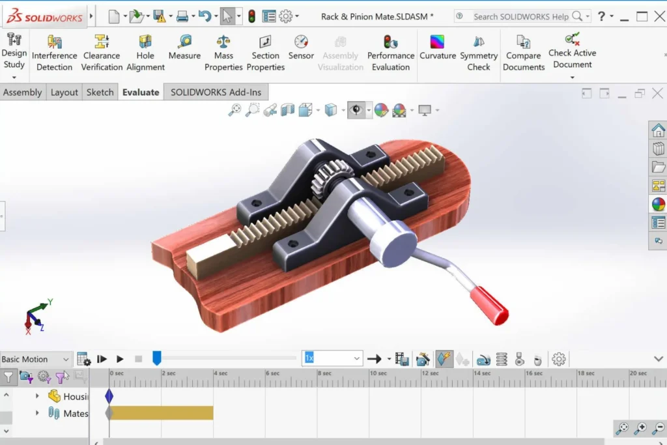667x445 pixels.
Task: Open the Appearances side tab with color ball
Action: [658, 204]
